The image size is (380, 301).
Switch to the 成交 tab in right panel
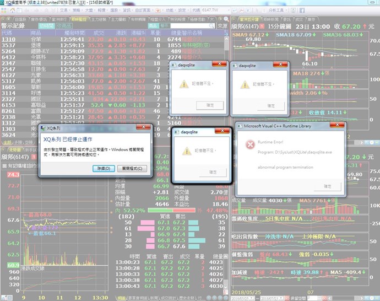point(299,19)
